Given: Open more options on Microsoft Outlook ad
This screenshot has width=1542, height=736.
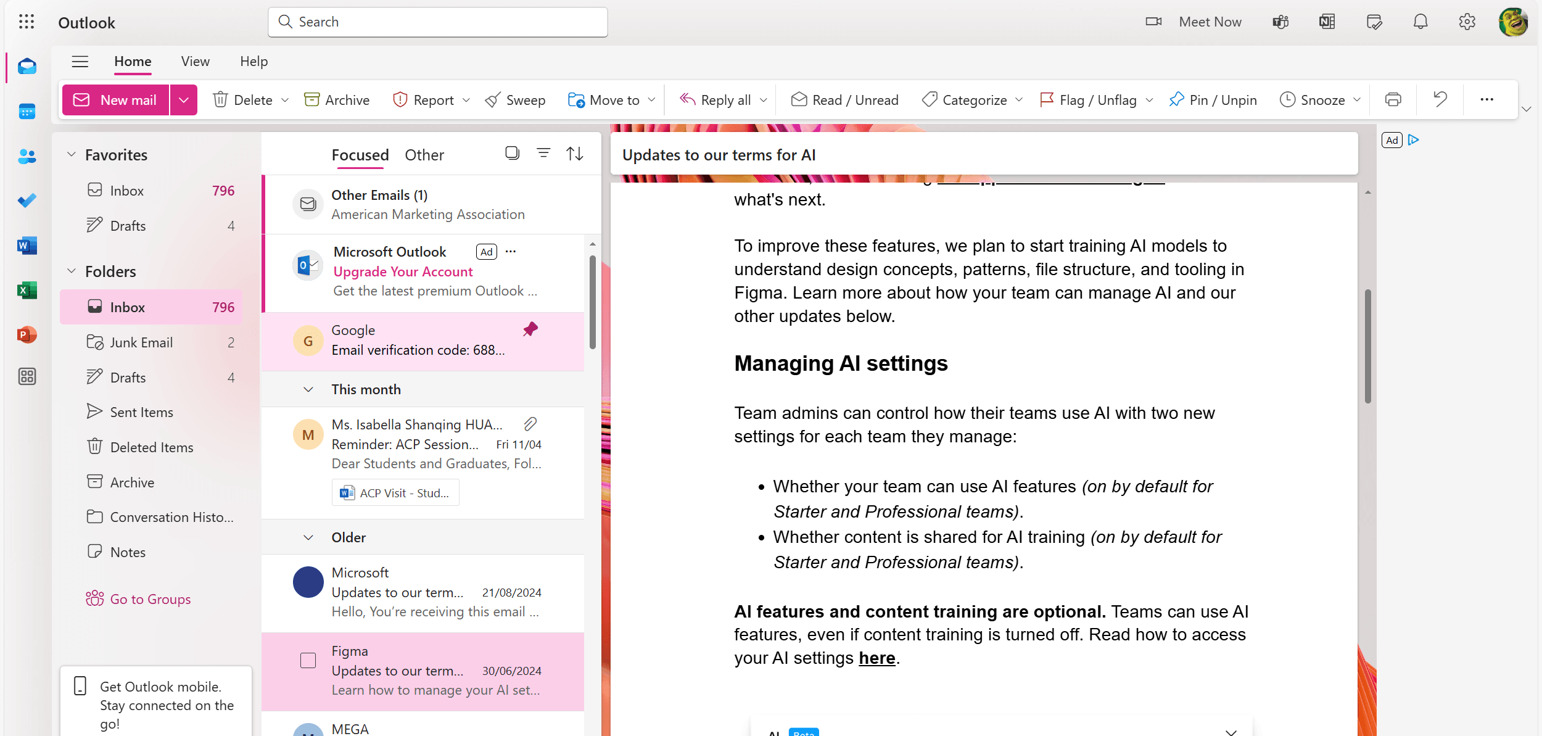Looking at the screenshot, I should pyautogui.click(x=511, y=251).
